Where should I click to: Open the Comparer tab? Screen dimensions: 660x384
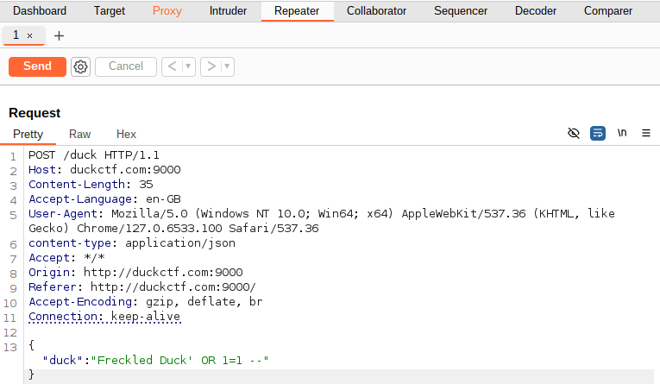tap(608, 11)
